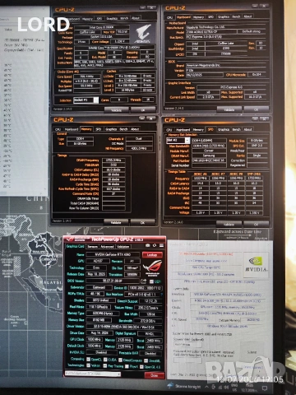The image size is (296, 395).
Task: Click OK in the Mainboard CPU-Z window
Action: tap(257, 109)
